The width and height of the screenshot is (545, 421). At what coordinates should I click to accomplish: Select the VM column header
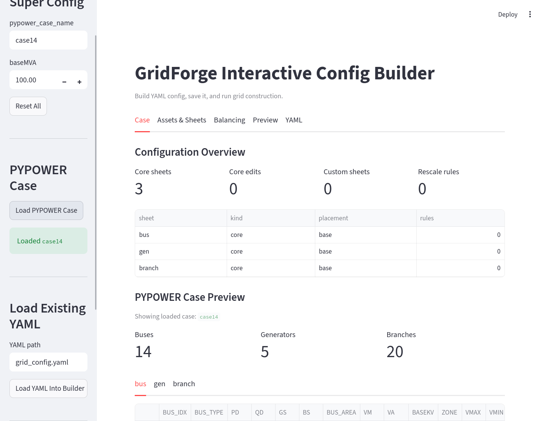click(372, 412)
